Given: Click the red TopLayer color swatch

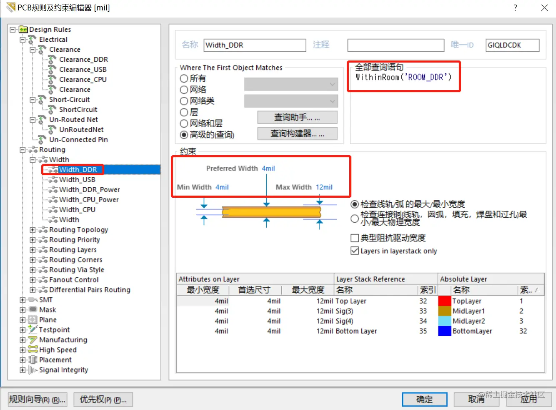Looking at the screenshot, I should pos(445,301).
